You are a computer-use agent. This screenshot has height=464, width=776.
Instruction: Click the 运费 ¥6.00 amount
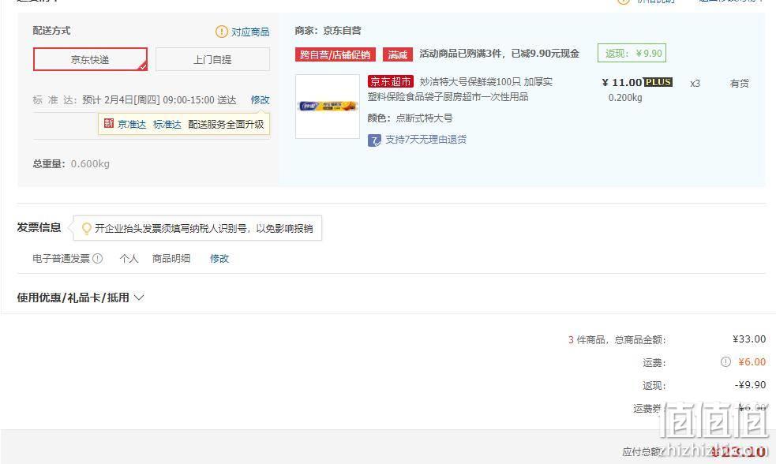point(752,361)
